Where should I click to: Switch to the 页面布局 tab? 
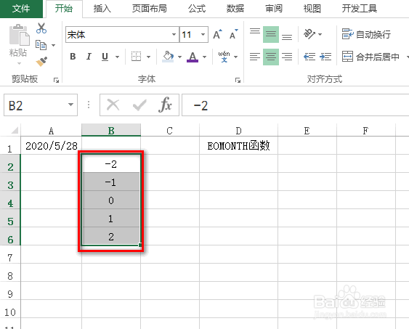[149, 9]
